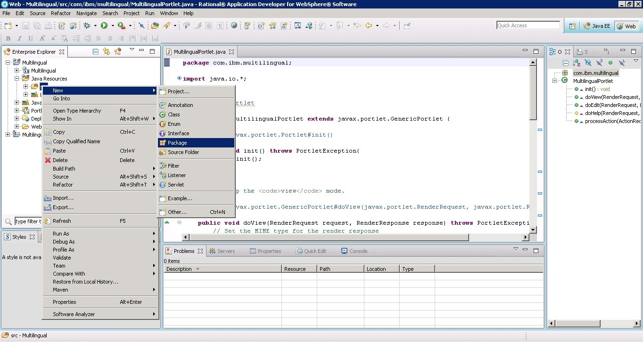Expand the import java.io.* fold
The width and height of the screenshot is (643, 342).
coord(179,78)
